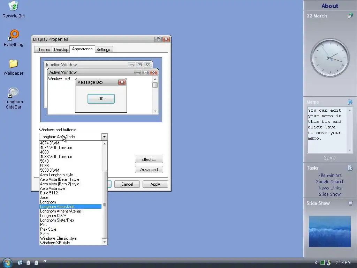Viewport: 357px width, 268px height.
Task: Select Aero Vista (Beta 2) style
Action: (70, 184)
